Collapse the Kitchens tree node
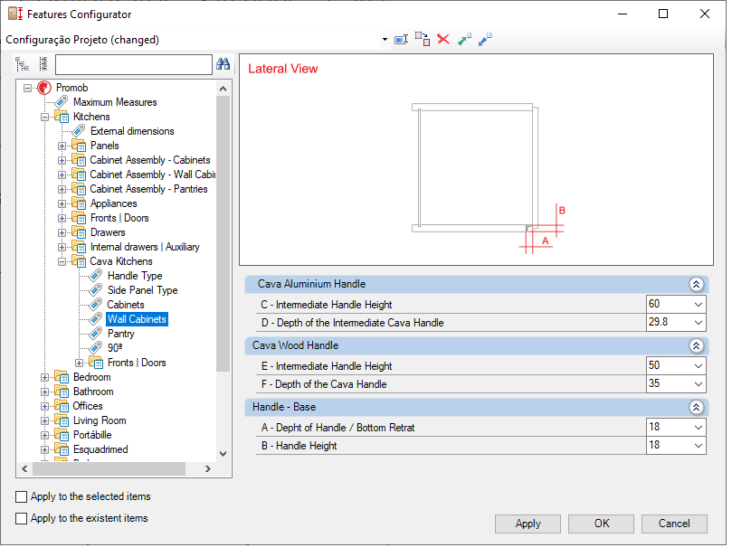 45,117
